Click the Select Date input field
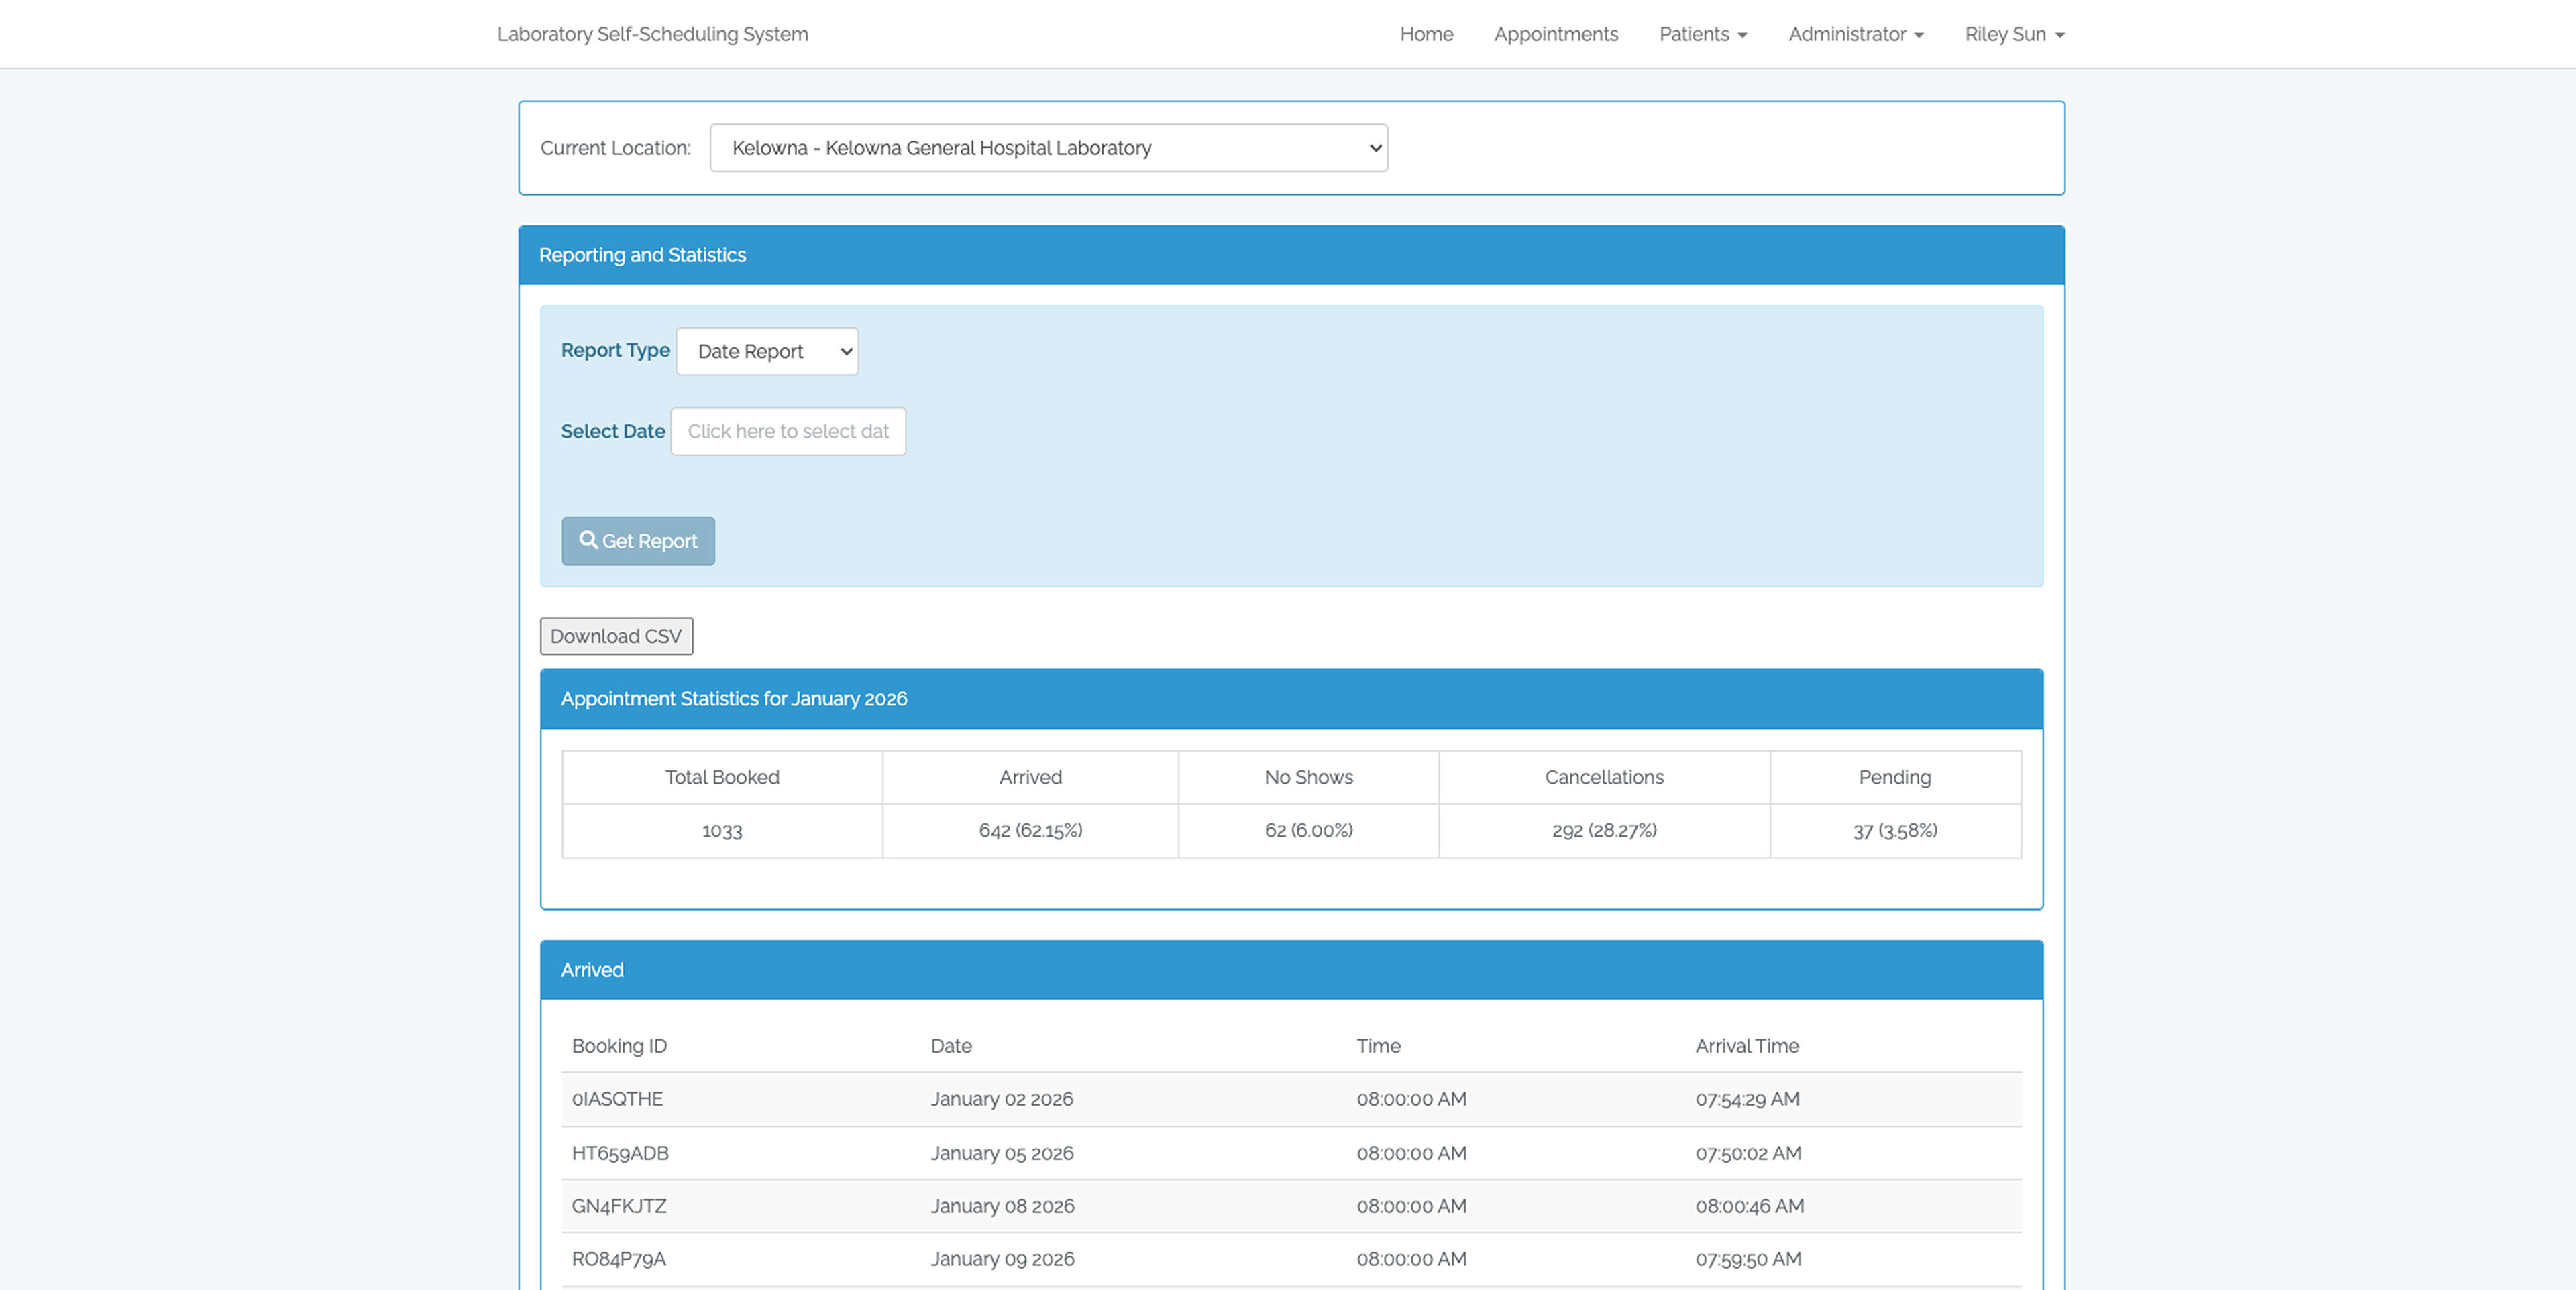 point(788,432)
